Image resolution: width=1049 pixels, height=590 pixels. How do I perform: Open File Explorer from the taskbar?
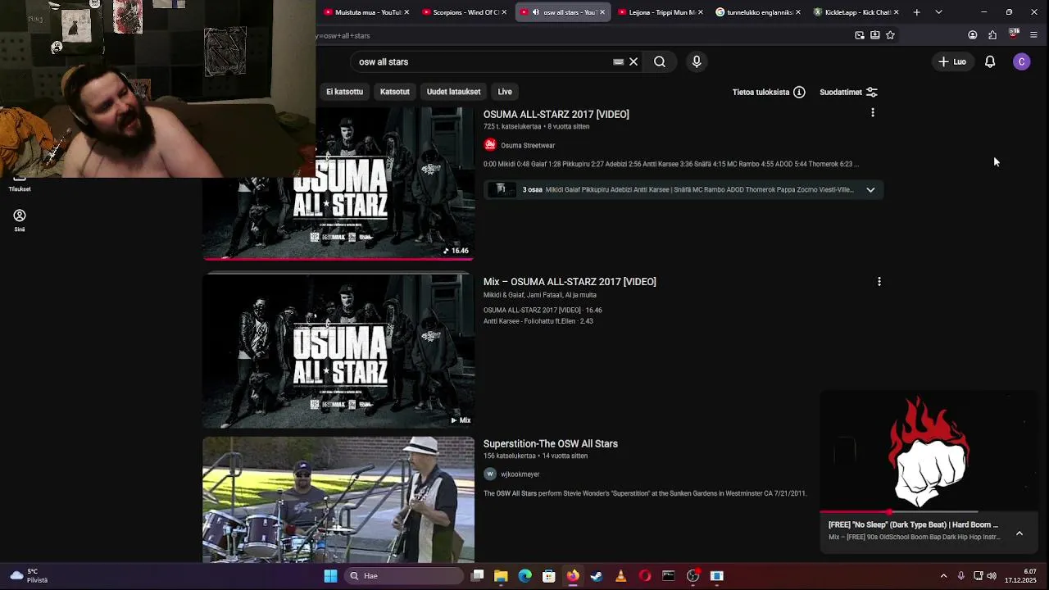point(501,576)
